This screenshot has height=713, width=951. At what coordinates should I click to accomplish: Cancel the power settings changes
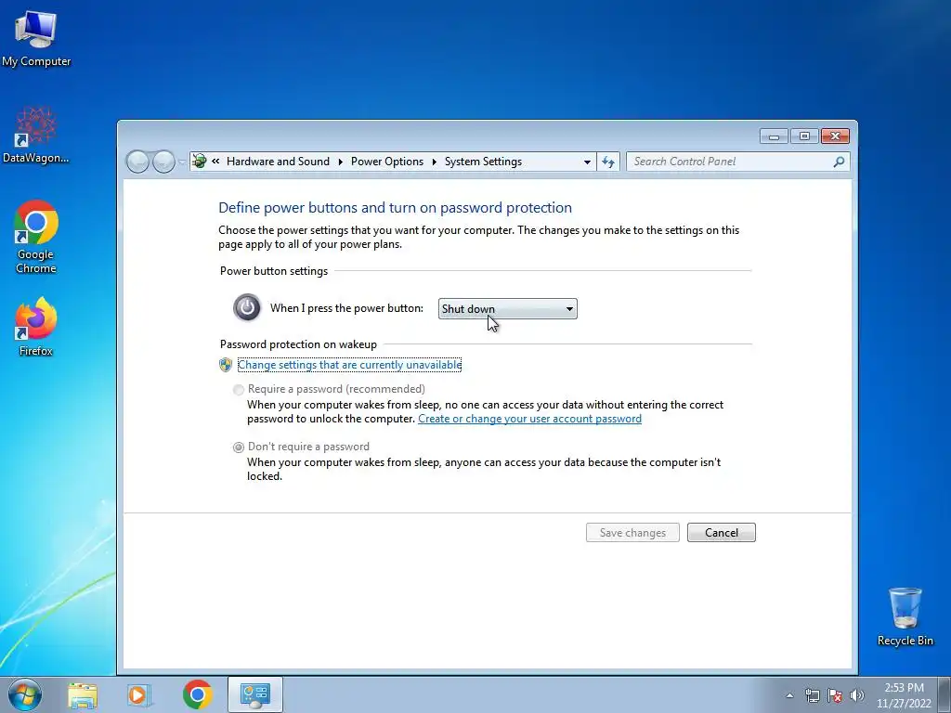coord(721,532)
